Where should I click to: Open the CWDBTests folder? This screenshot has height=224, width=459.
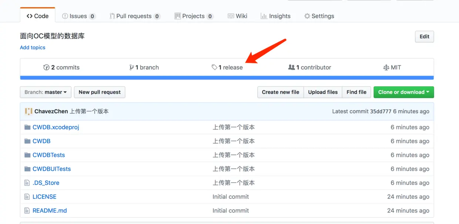coord(48,155)
